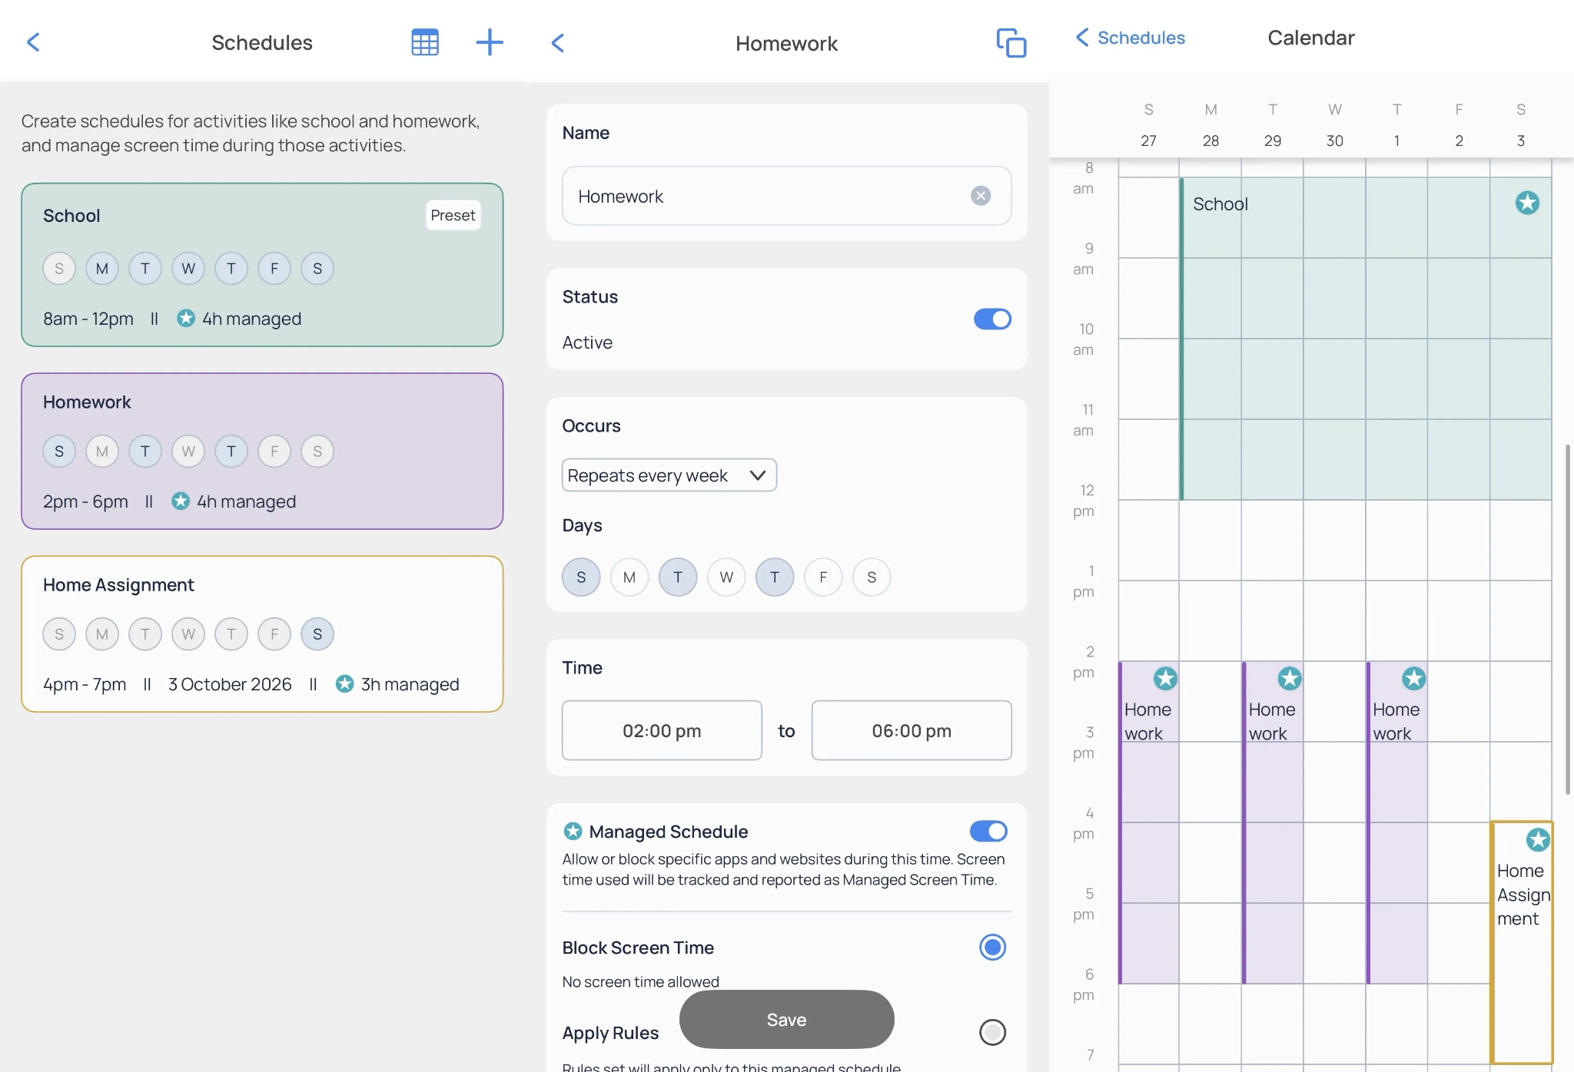The width and height of the screenshot is (1574, 1072).
Task: Click the managed star icon on the School card
Action: click(186, 318)
